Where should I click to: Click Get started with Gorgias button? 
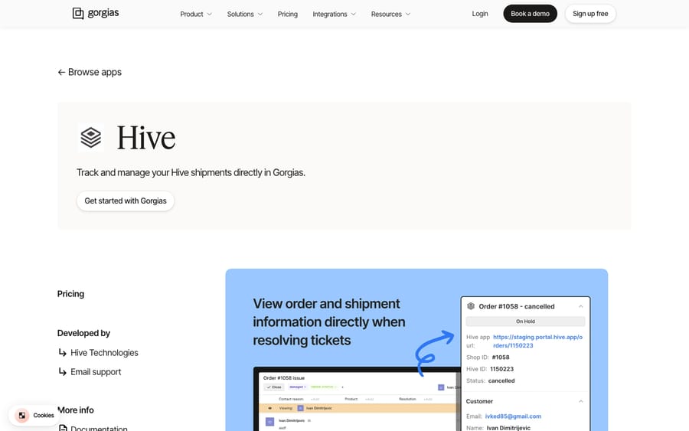(x=126, y=201)
